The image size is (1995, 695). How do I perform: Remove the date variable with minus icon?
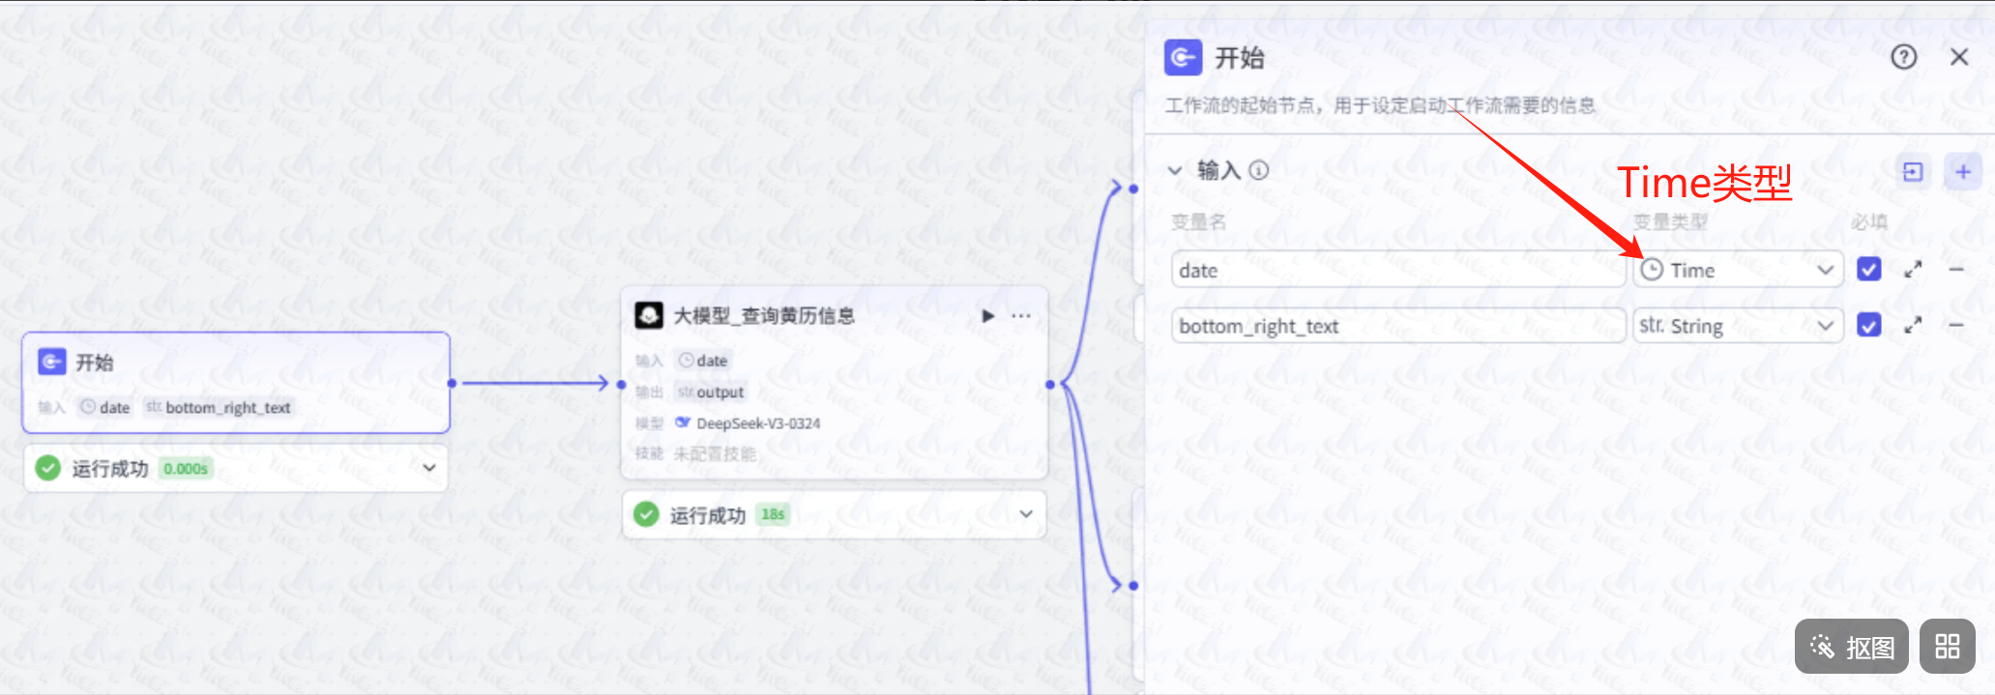tap(1956, 271)
